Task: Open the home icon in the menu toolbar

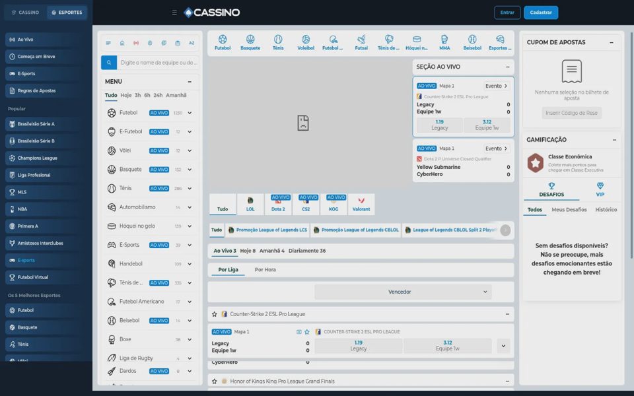Action: point(122,43)
